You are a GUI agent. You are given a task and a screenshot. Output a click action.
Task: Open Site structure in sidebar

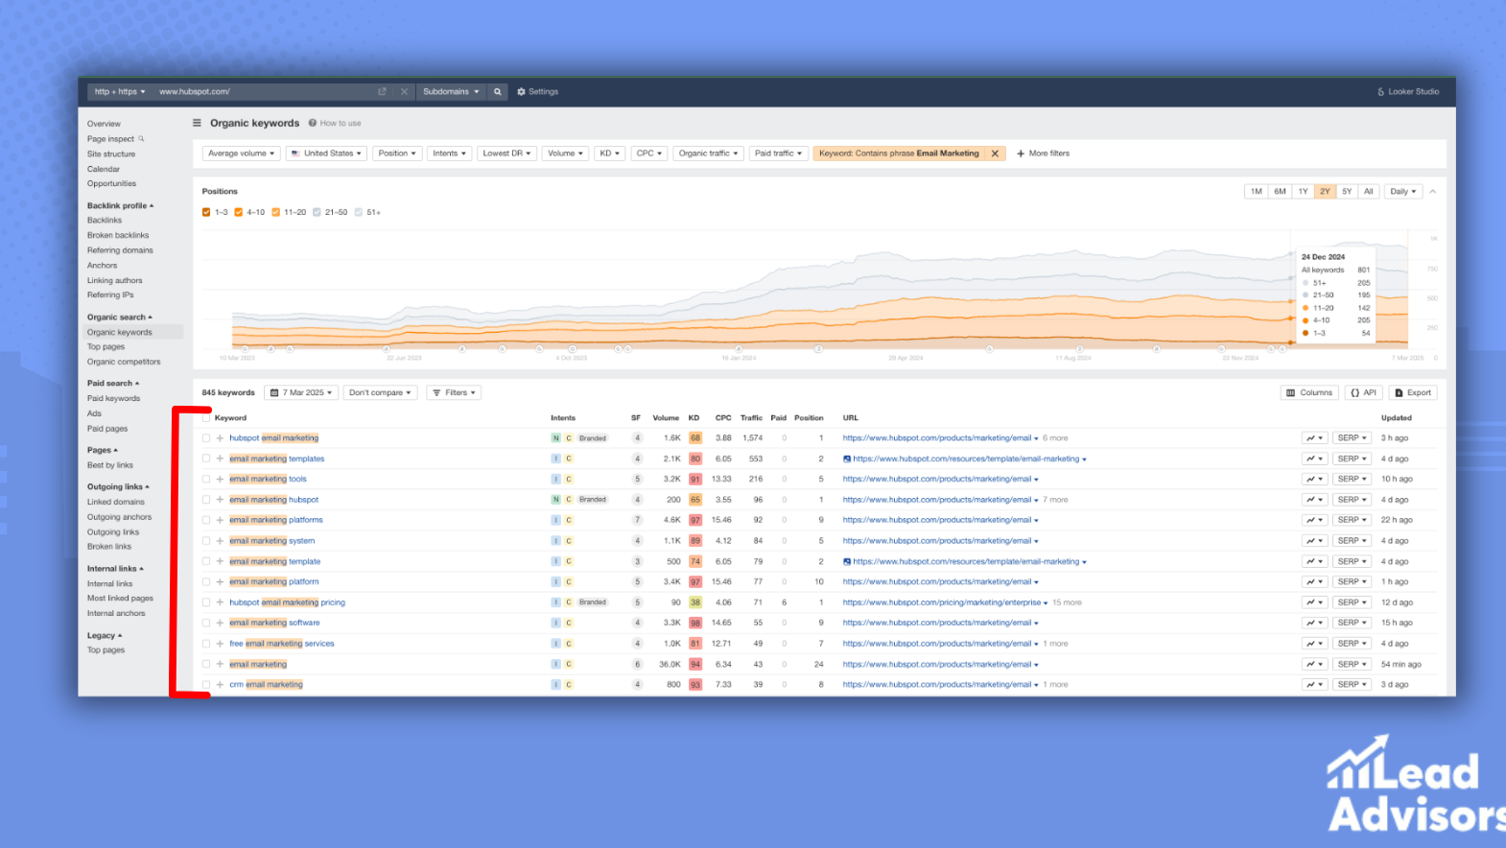111,153
